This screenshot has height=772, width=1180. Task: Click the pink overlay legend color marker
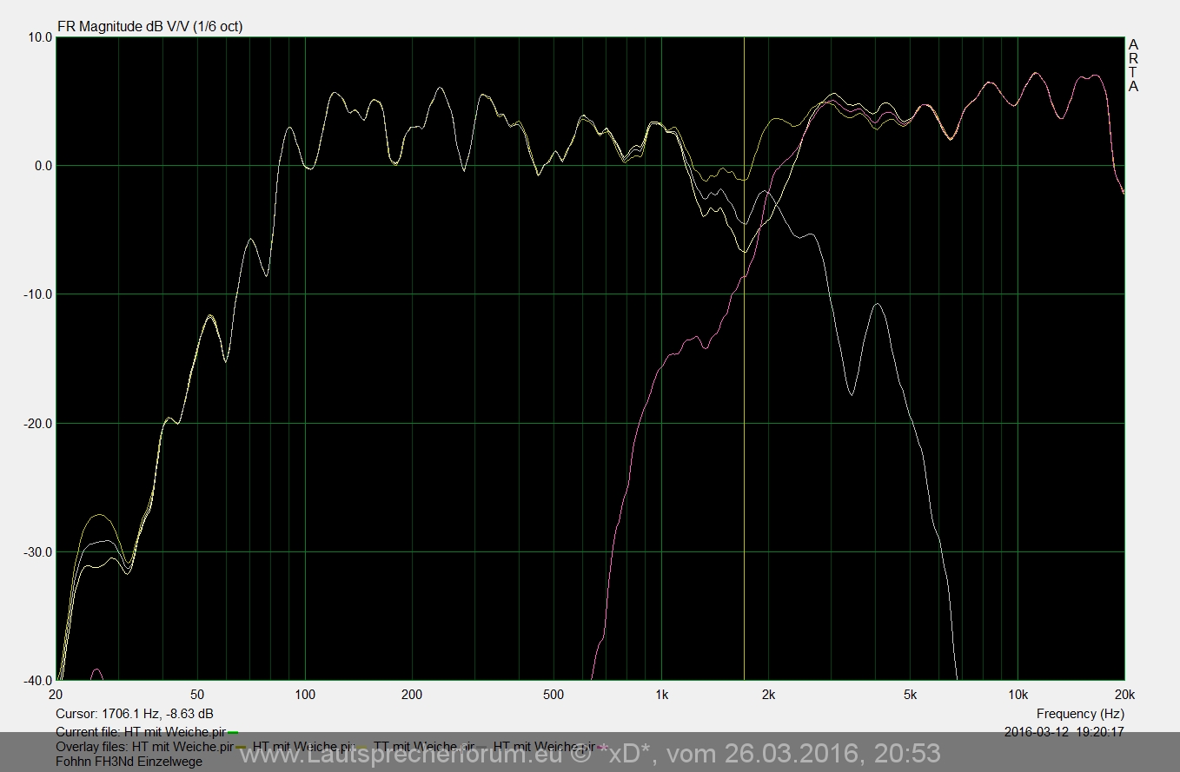tap(603, 747)
